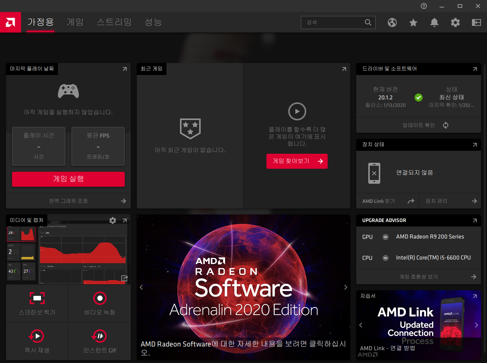Screen dimensions: 487x363
Task: Show previous tutorial in 자습서
Action: (x=361, y=325)
